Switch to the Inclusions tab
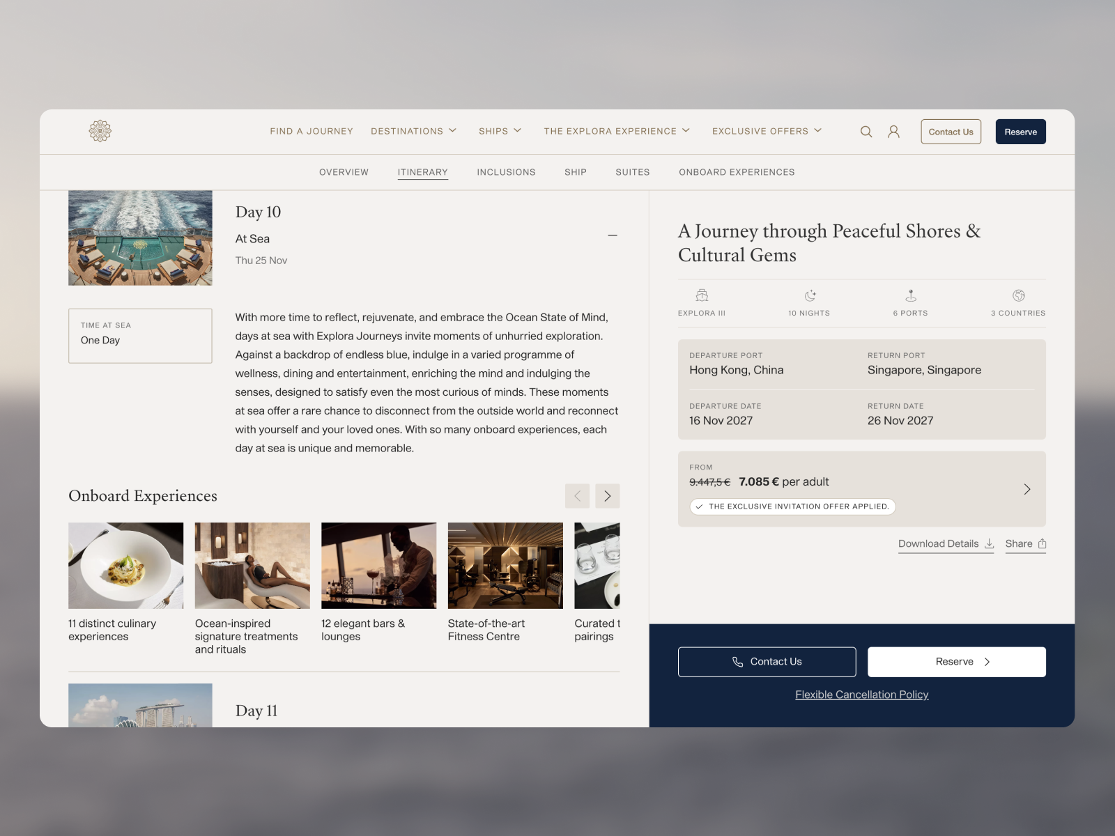1115x836 pixels. [506, 172]
